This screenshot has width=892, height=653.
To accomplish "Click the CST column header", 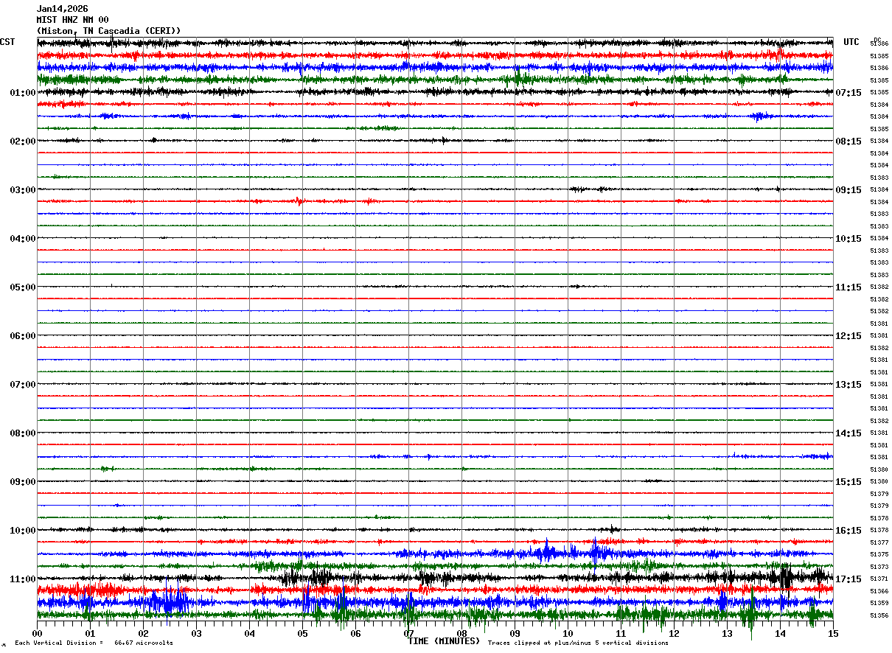I will coord(7,42).
